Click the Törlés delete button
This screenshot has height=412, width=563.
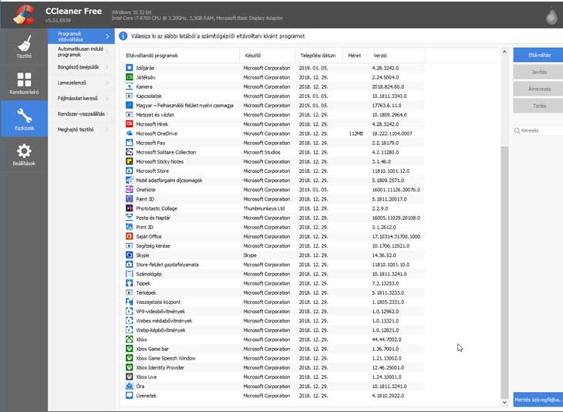pyautogui.click(x=538, y=106)
